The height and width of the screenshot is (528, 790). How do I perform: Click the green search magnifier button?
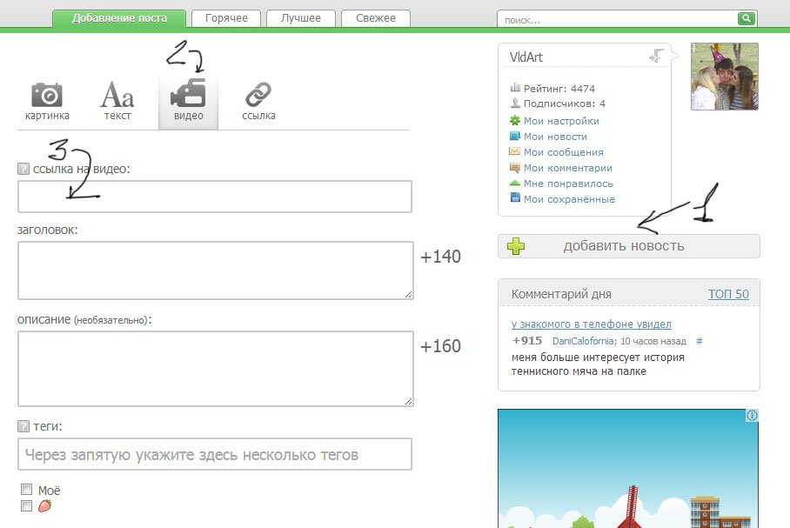click(x=746, y=18)
